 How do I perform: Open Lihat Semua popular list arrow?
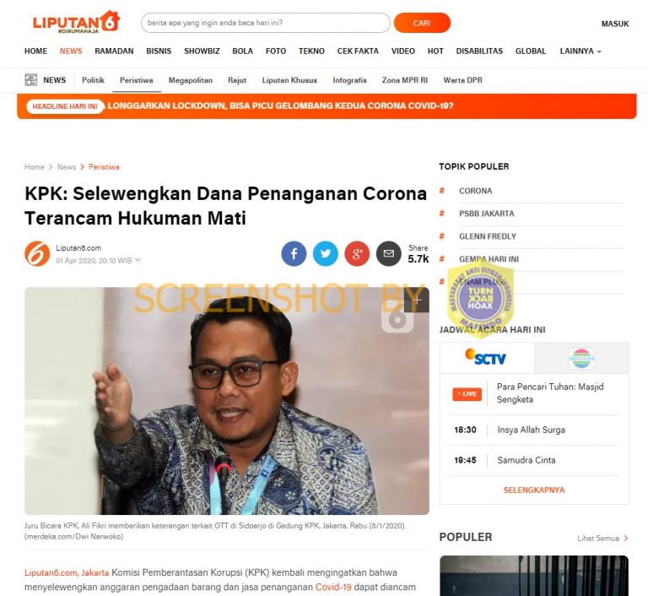602,538
